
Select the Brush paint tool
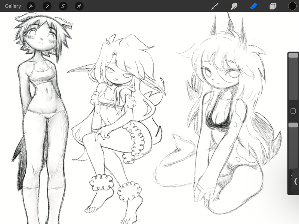click(215, 6)
